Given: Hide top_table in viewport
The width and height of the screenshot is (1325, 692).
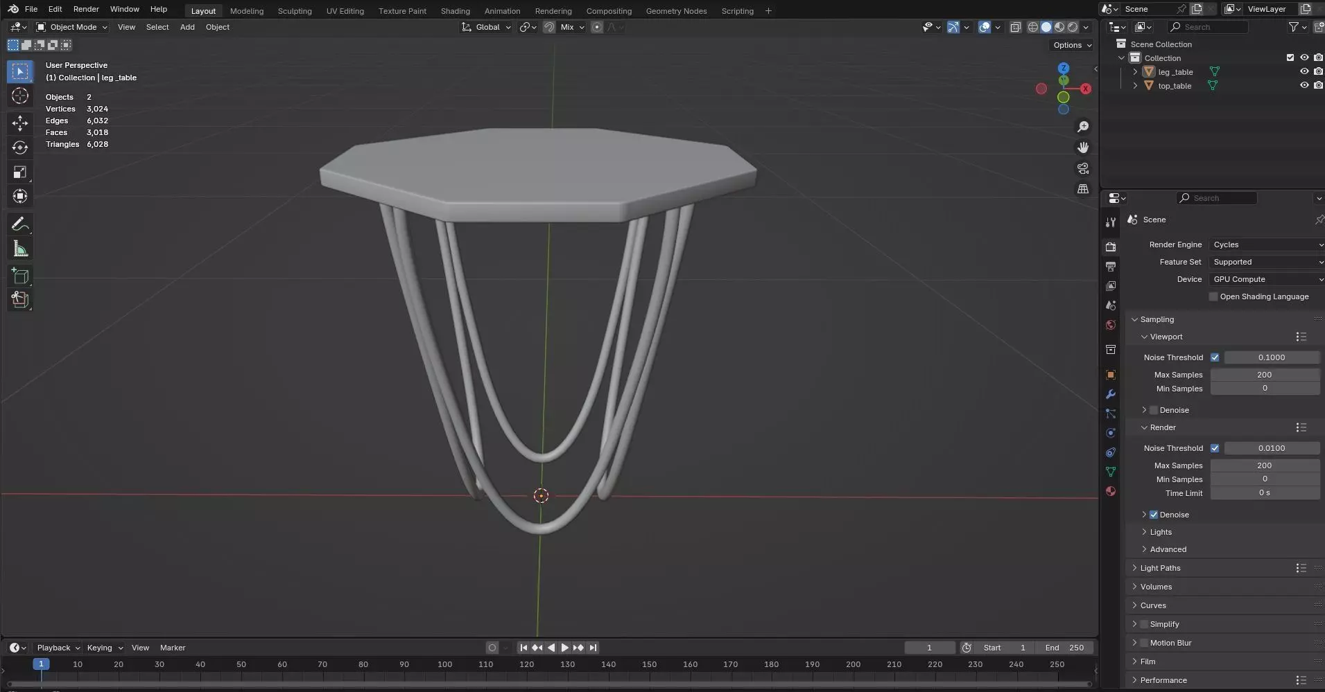Looking at the screenshot, I should click(1304, 86).
